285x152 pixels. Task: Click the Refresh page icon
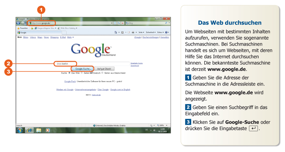tap(118, 23)
